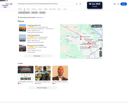Viewport: 130px width, 103px height.
Task: Open the Google apps grid icon
Action: (x=118, y=4)
